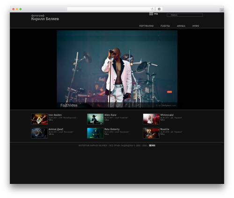Select the rus language toggle
This screenshot has width=234, height=198.
(151, 14)
